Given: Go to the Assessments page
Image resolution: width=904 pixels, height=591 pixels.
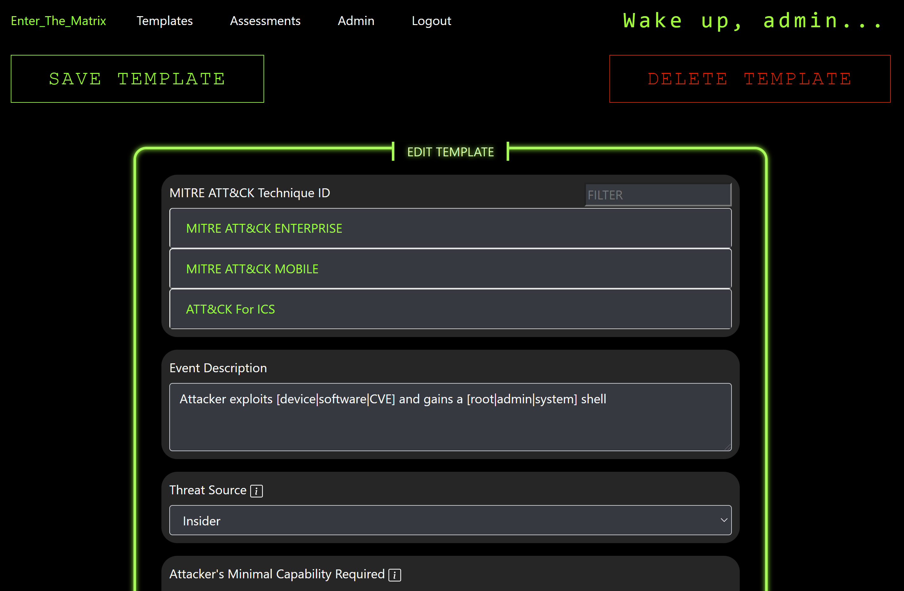Looking at the screenshot, I should [x=265, y=21].
